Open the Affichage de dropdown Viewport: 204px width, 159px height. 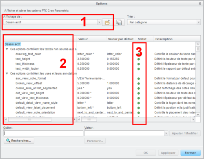click(99, 22)
